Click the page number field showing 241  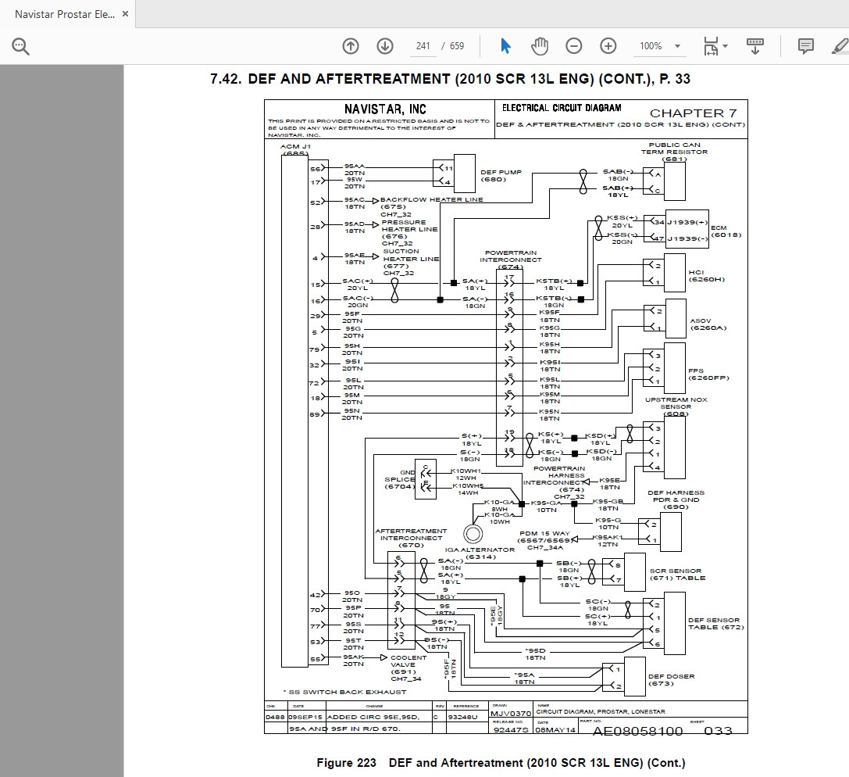pos(423,46)
